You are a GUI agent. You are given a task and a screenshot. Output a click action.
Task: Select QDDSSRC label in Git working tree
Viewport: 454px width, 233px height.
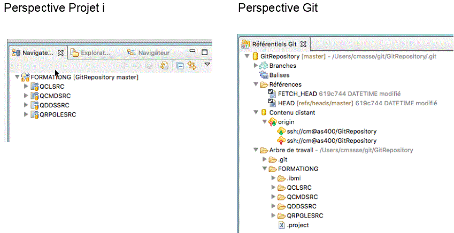click(302, 206)
